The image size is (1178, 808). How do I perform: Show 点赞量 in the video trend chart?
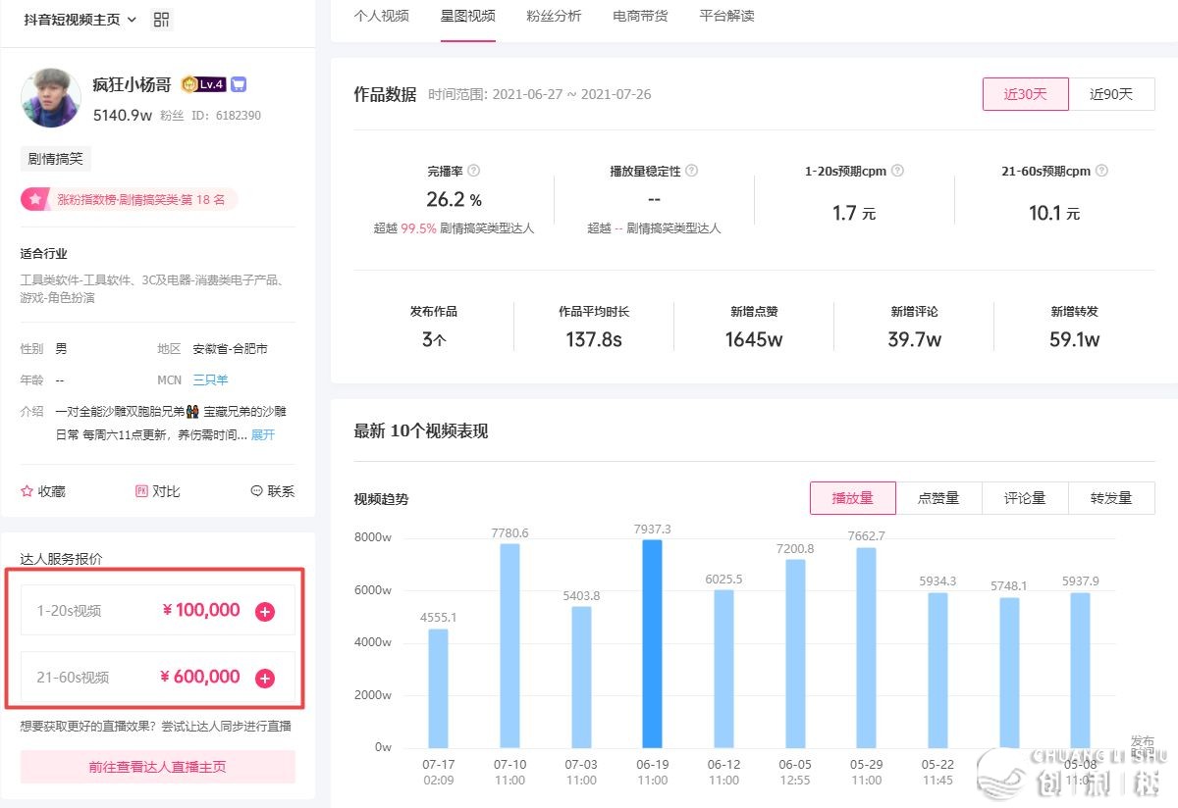point(938,498)
